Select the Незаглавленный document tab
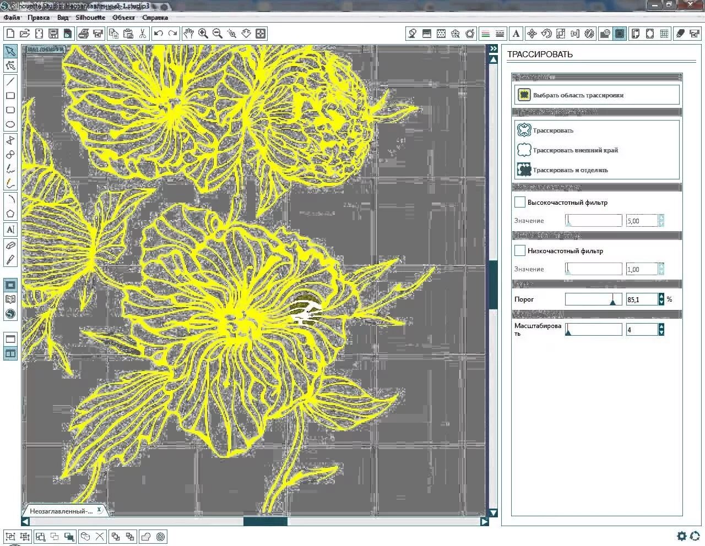The image size is (705, 546). [65, 511]
